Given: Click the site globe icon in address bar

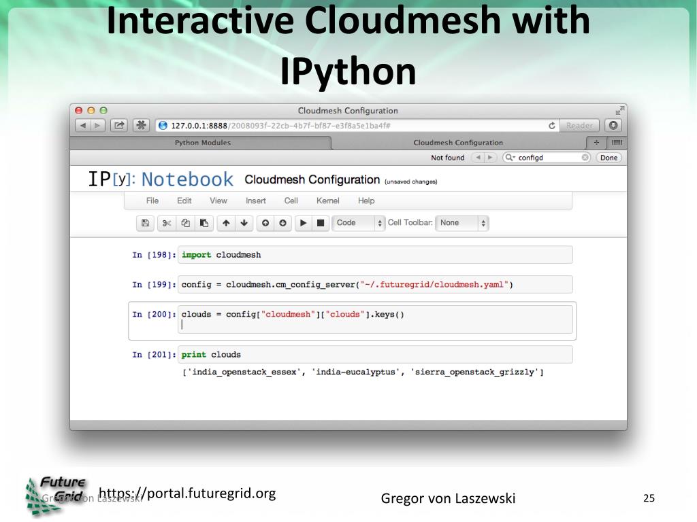Looking at the screenshot, I should click(x=163, y=126).
